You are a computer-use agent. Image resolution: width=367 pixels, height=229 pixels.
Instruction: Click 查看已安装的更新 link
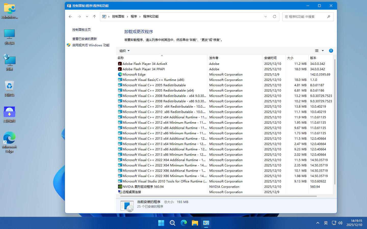coord(85,39)
